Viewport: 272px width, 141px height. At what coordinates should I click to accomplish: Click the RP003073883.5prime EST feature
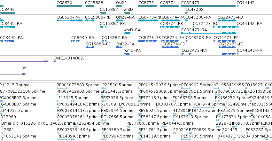[62, 88]
